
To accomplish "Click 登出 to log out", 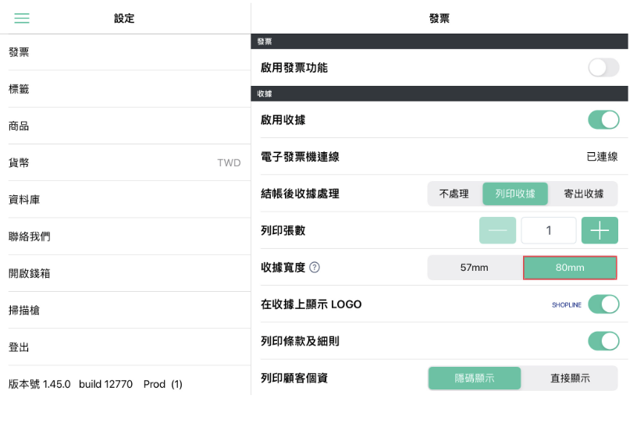I will tap(125, 347).
